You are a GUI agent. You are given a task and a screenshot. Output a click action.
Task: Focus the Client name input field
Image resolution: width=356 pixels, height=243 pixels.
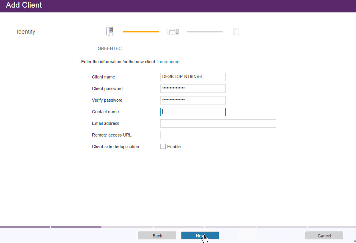(193, 77)
